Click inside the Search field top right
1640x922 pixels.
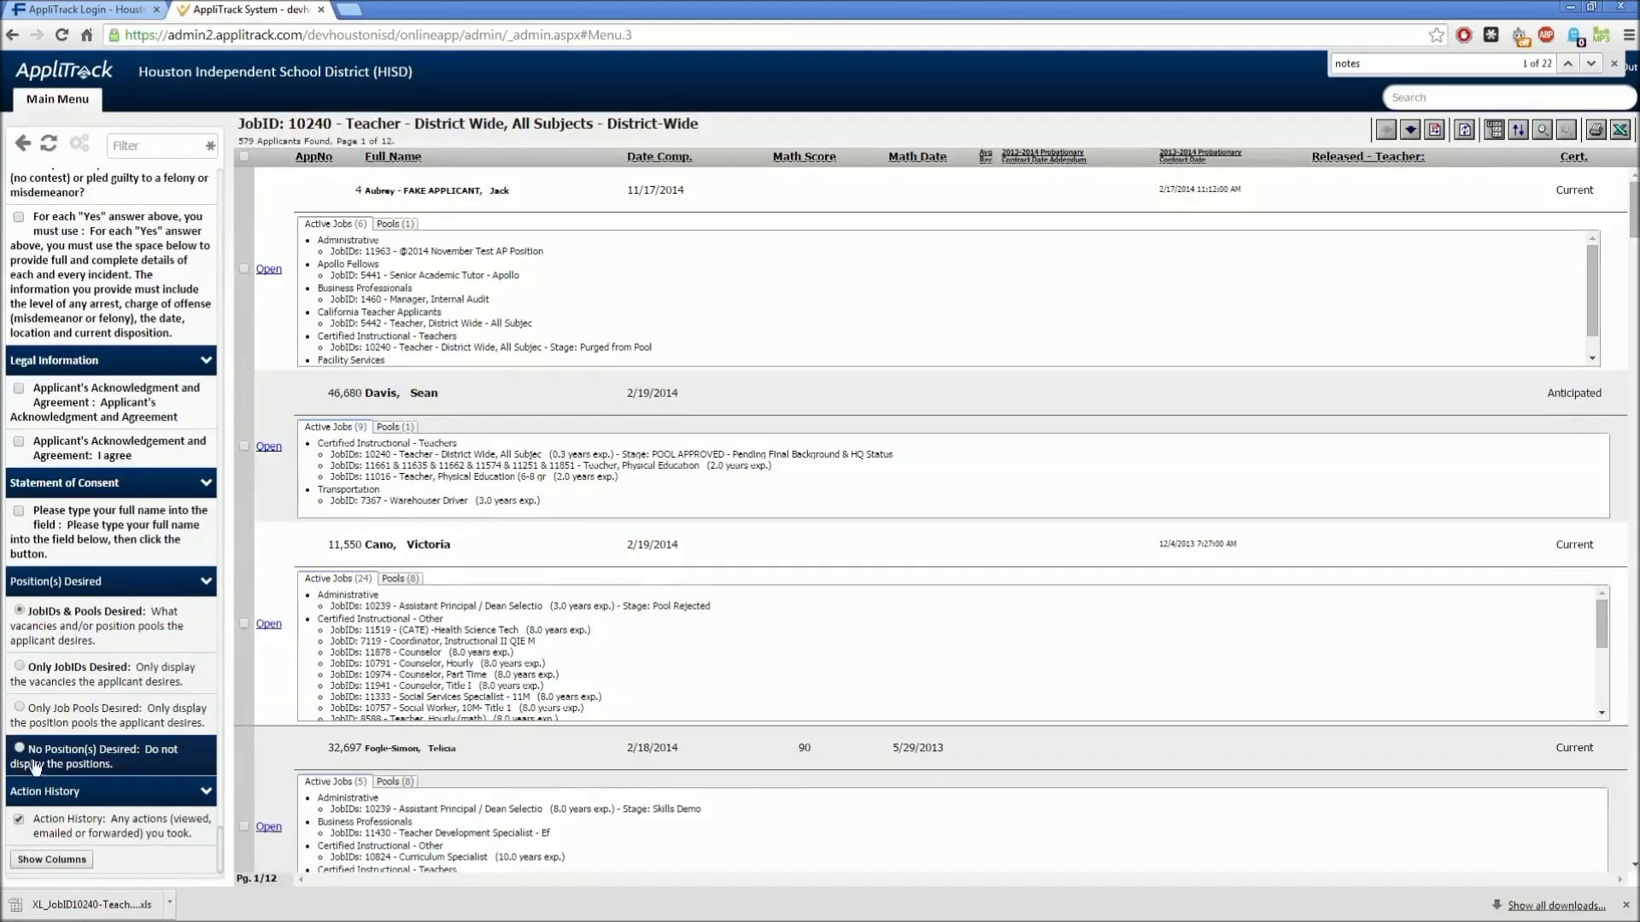pos(1509,96)
